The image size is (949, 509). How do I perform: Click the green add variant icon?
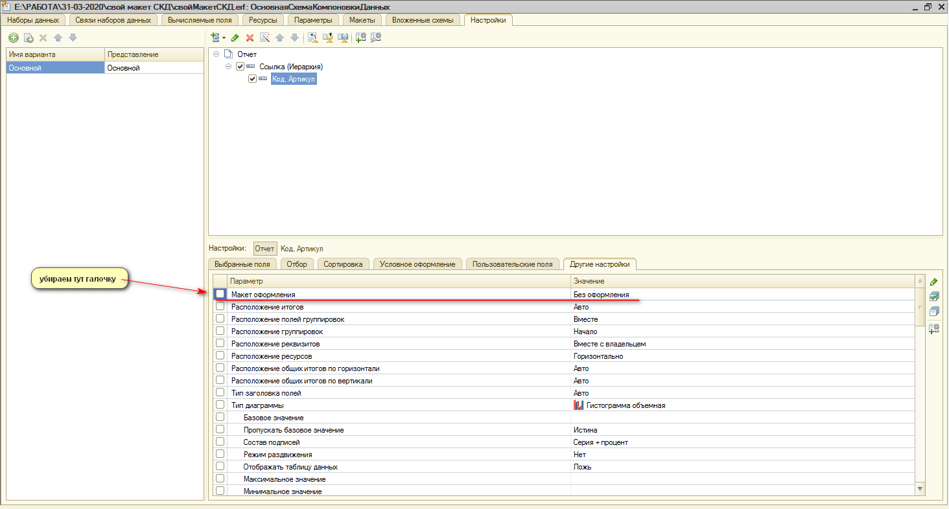point(14,38)
